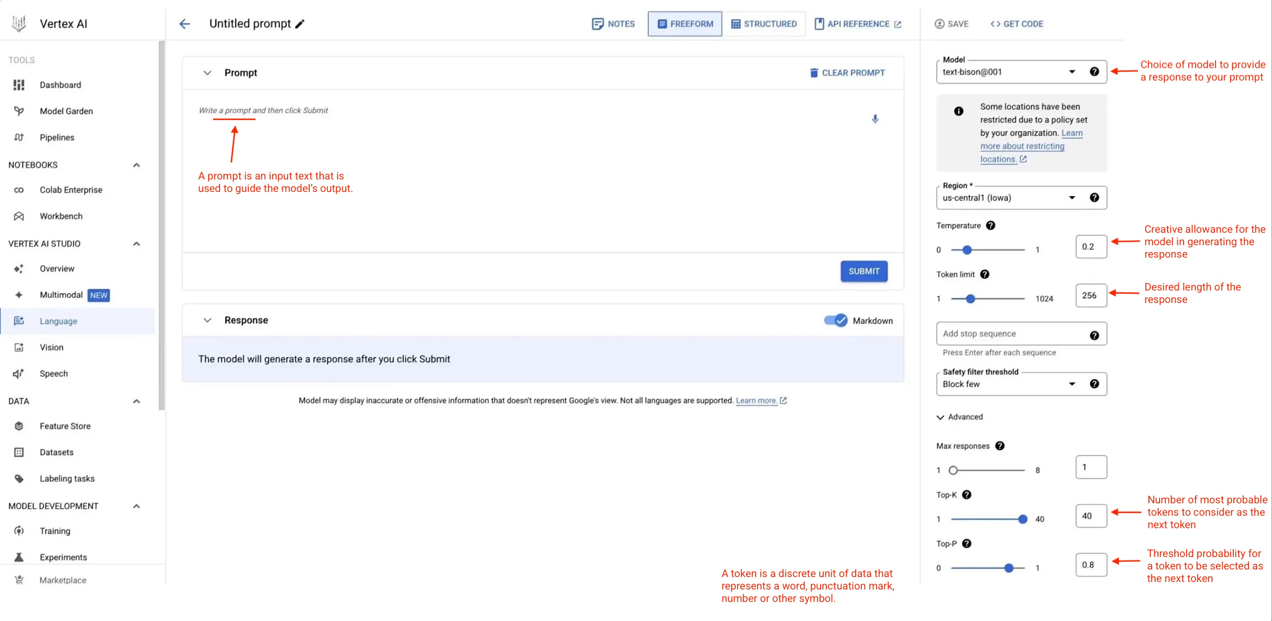Image resolution: width=1272 pixels, height=621 pixels.
Task: Open the Temperature help icon
Action: 990,226
